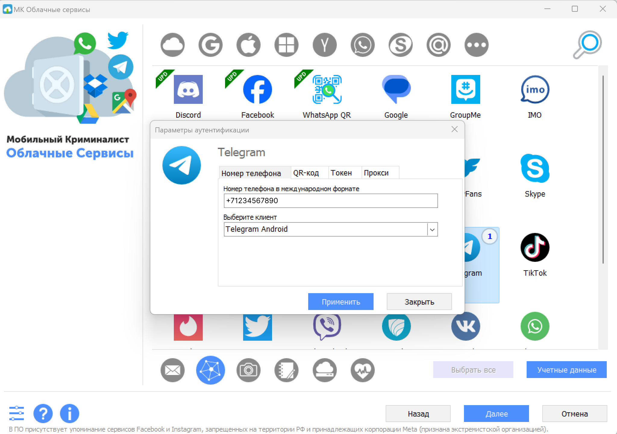Select the Google services category icon
This screenshot has height=434, width=617.
point(211,45)
